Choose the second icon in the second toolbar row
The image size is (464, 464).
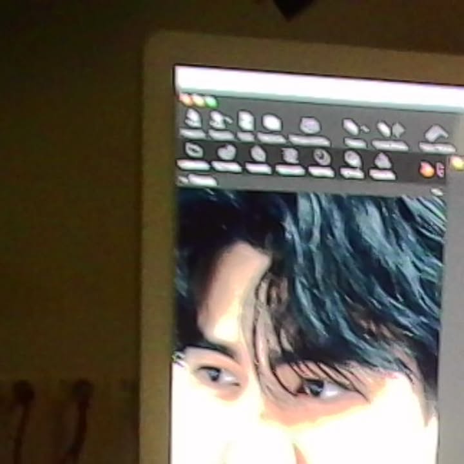tap(226, 153)
